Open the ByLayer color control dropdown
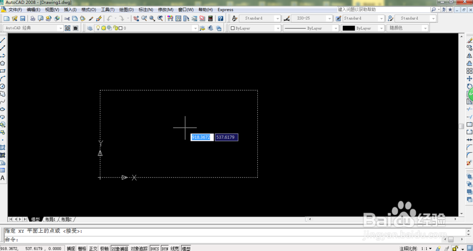Viewport: 473px width, 251px height. 278,28
